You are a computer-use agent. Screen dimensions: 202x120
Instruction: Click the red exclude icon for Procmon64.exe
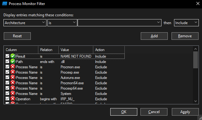(13, 83)
